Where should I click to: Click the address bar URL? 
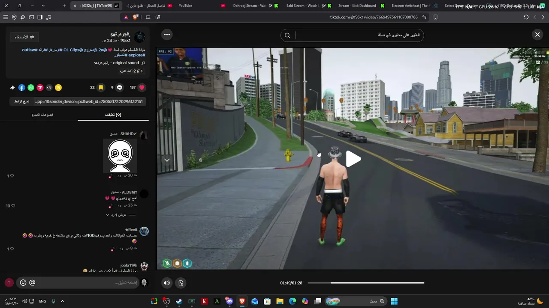[x=374, y=17]
